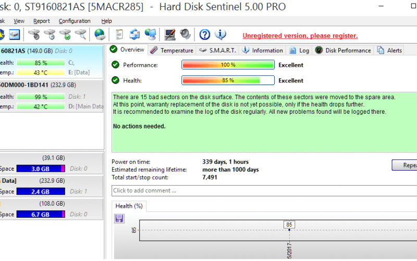Select the 149.0 GB disk 0 entry
The image size is (417, 261).
pyautogui.click(x=52, y=62)
